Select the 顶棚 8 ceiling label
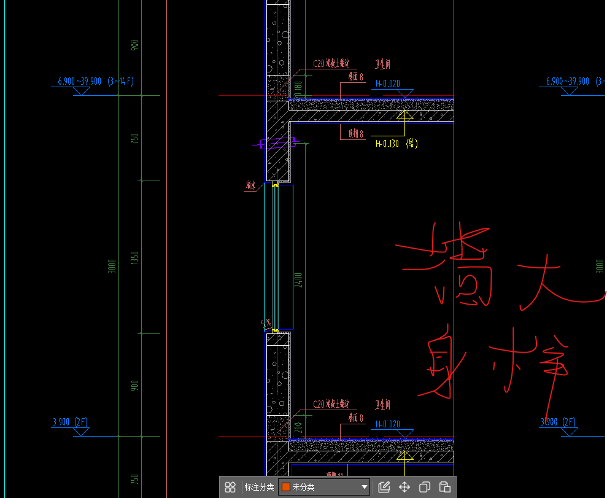The width and height of the screenshot is (607, 498). 356,134
